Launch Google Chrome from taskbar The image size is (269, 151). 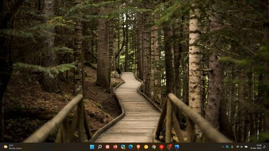pos(154,147)
